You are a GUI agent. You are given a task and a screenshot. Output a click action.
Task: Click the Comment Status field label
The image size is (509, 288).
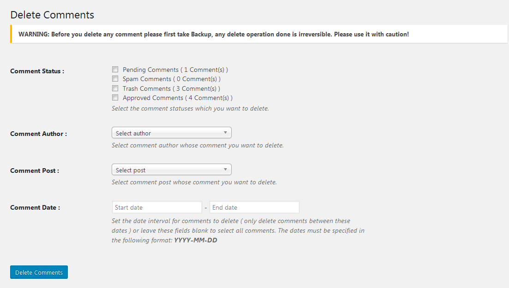[x=37, y=71]
